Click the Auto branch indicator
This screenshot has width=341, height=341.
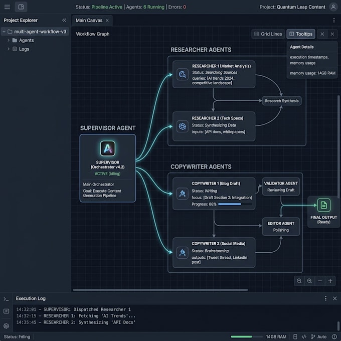pyautogui.click(x=319, y=336)
